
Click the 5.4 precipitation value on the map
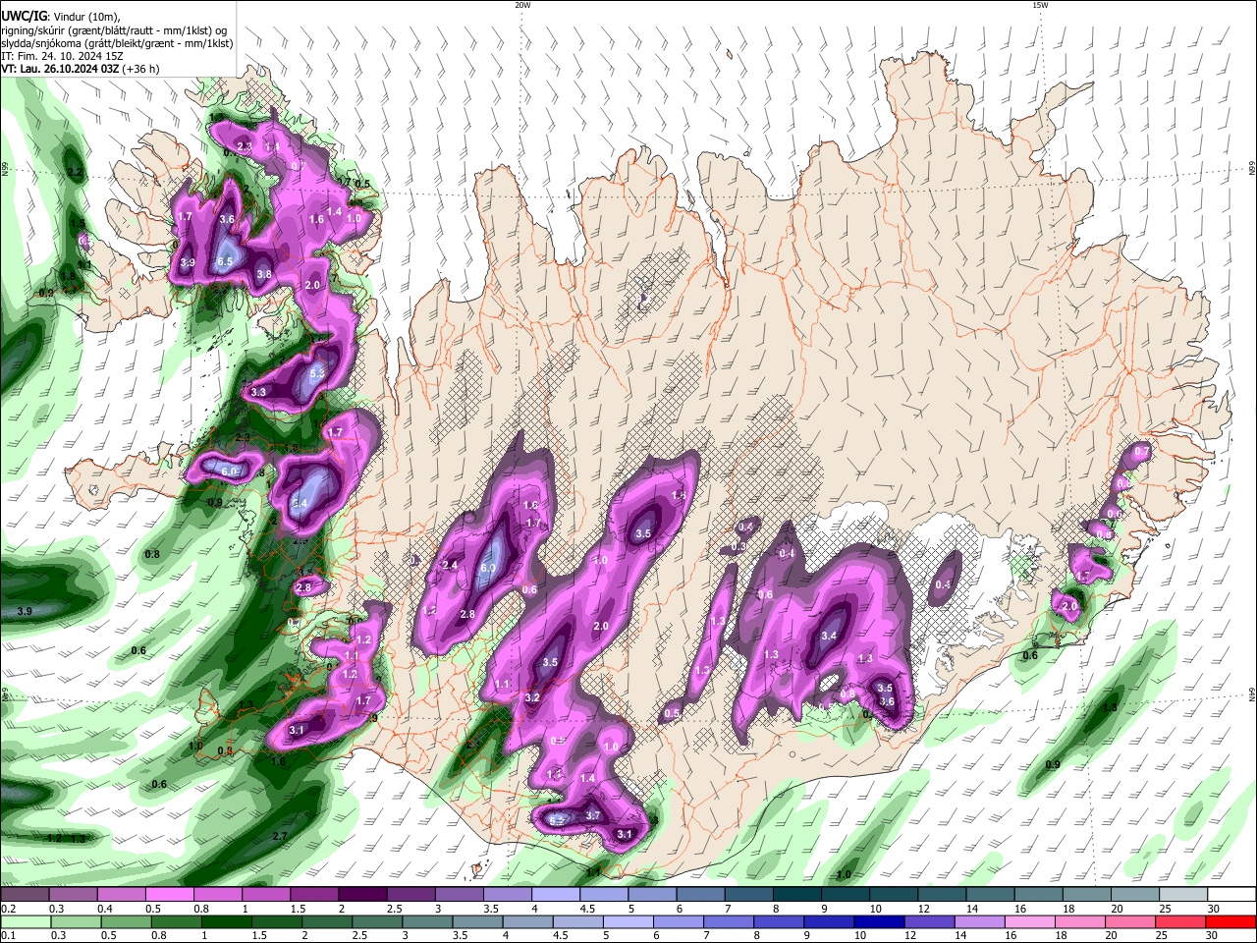pos(301,503)
